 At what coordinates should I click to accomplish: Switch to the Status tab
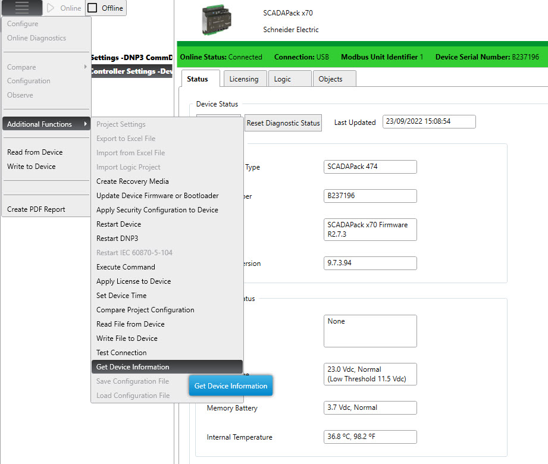[x=200, y=79]
